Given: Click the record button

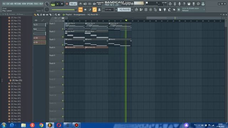Looking at the screenshot, I should click(67, 4).
